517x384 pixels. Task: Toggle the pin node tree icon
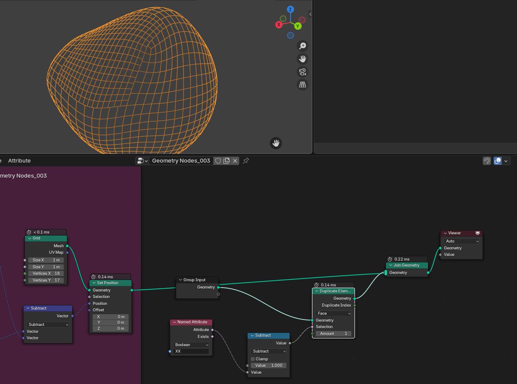pos(246,161)
